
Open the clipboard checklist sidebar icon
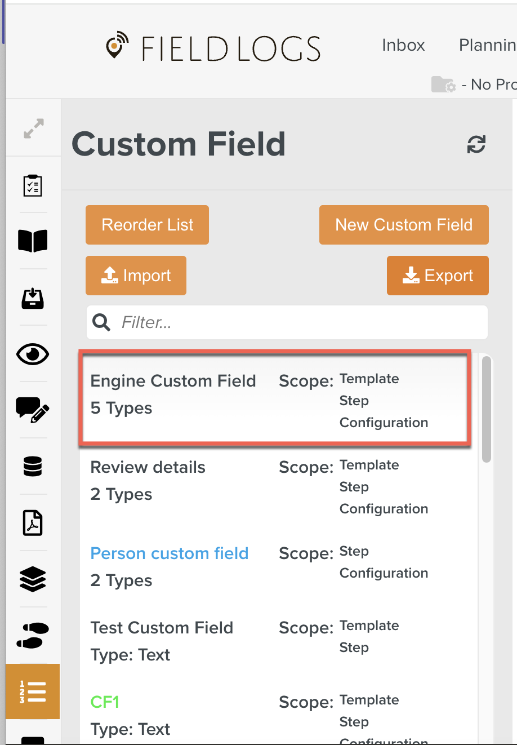33,185
